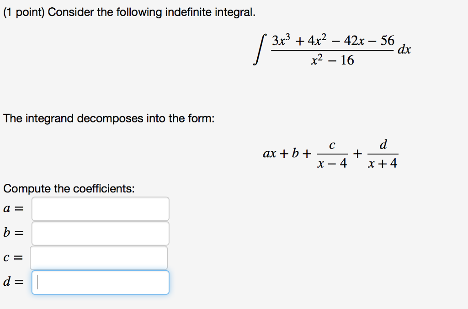Click the fraction d over x + 4

click(x=383, y=154)
